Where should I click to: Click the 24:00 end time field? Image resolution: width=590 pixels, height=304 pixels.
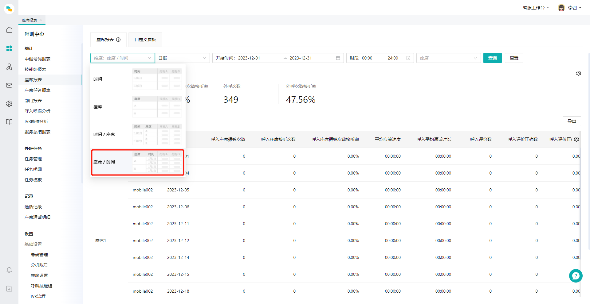[393, 58]
